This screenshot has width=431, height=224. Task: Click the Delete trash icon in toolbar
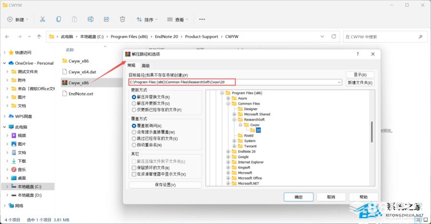pos(122,19)
